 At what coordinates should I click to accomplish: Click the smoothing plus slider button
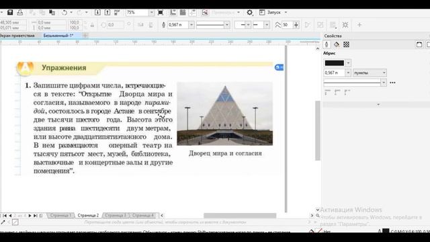[296, 25]
